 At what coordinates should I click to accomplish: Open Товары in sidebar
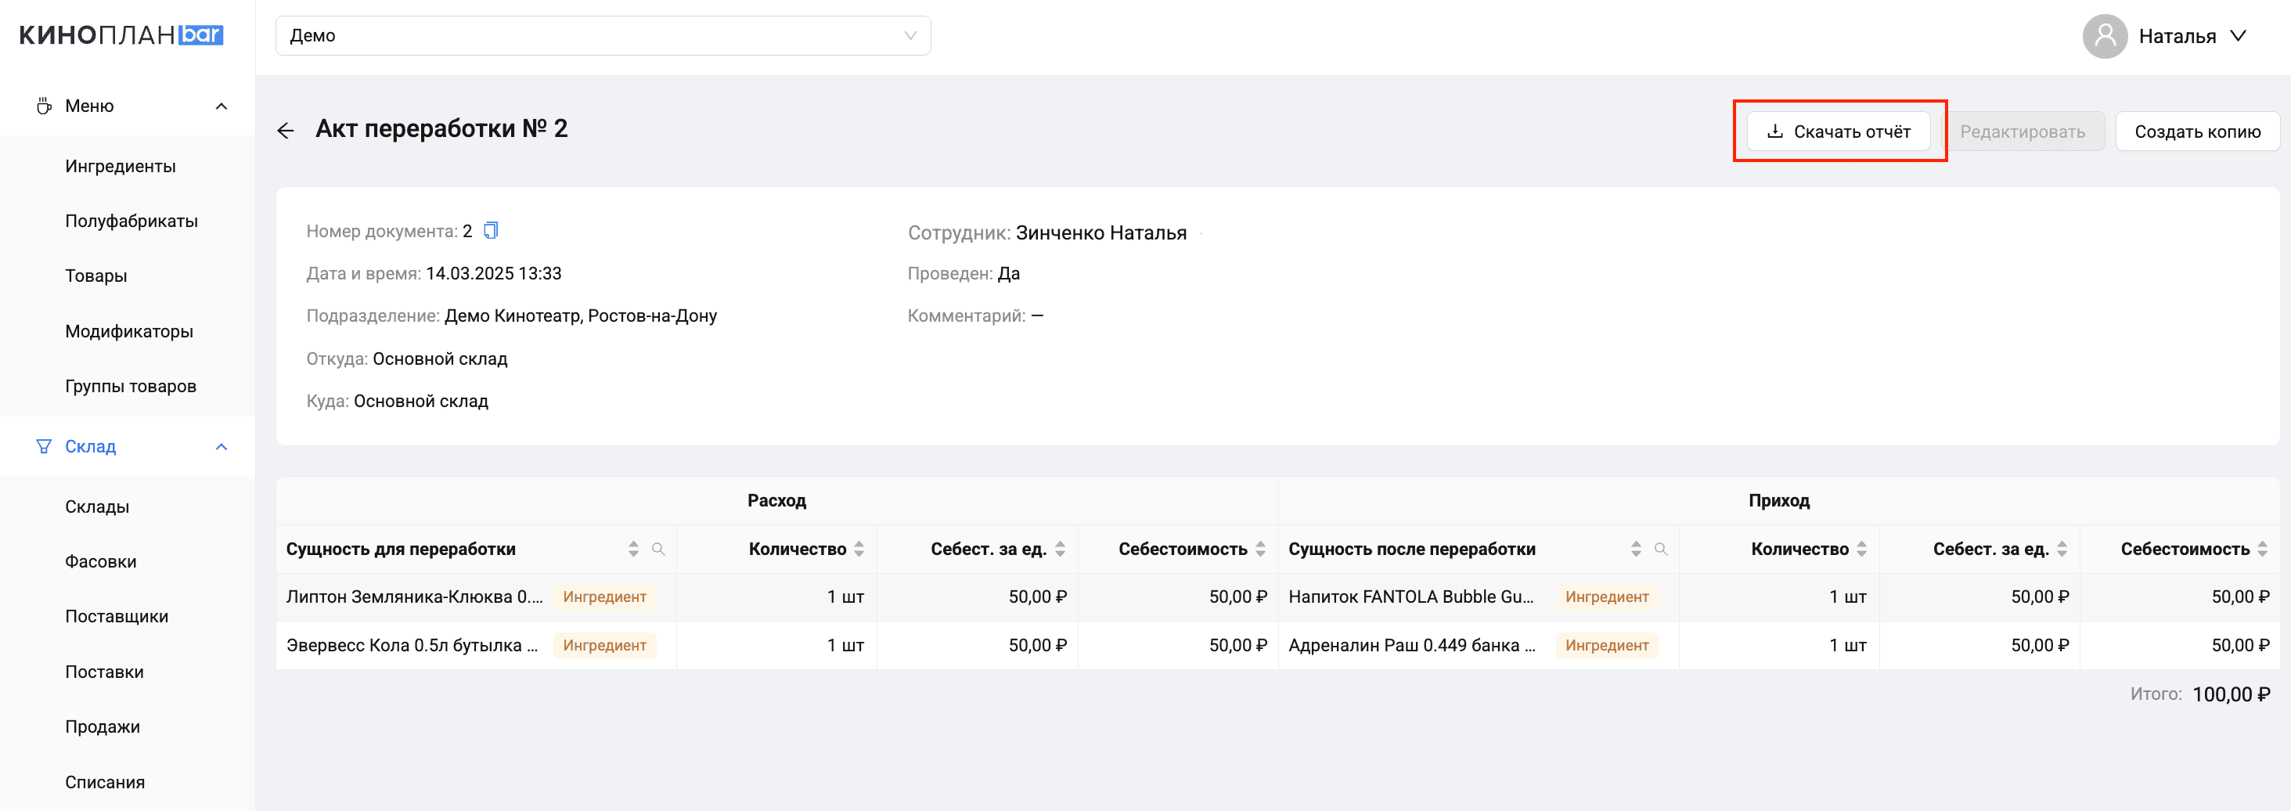tap(96, 276)
